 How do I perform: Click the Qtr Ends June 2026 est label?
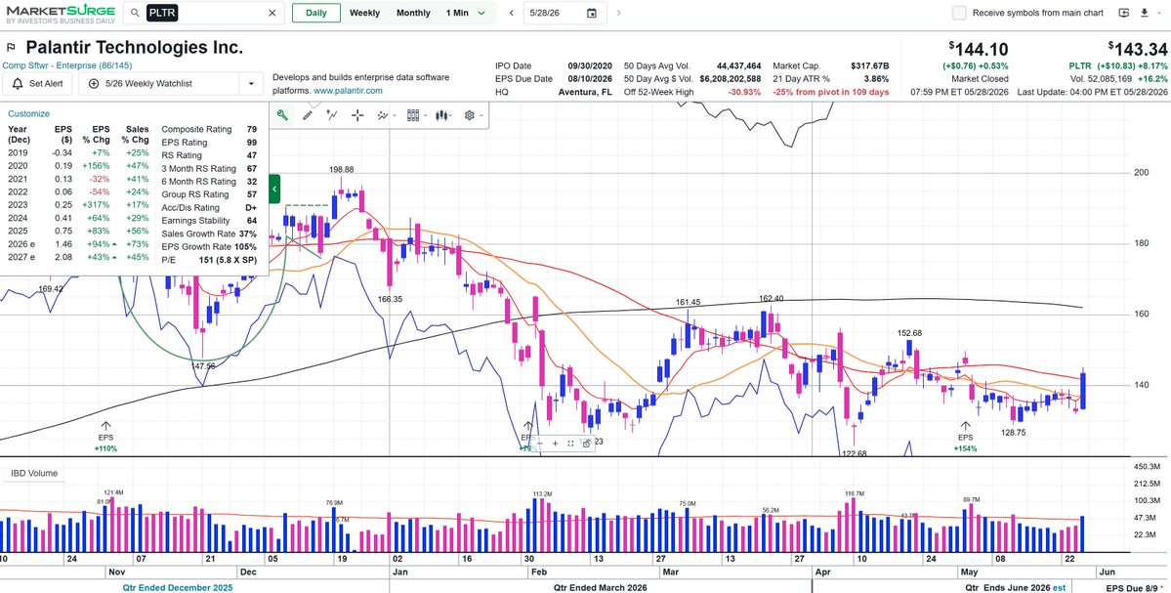tap(1016, 587)
